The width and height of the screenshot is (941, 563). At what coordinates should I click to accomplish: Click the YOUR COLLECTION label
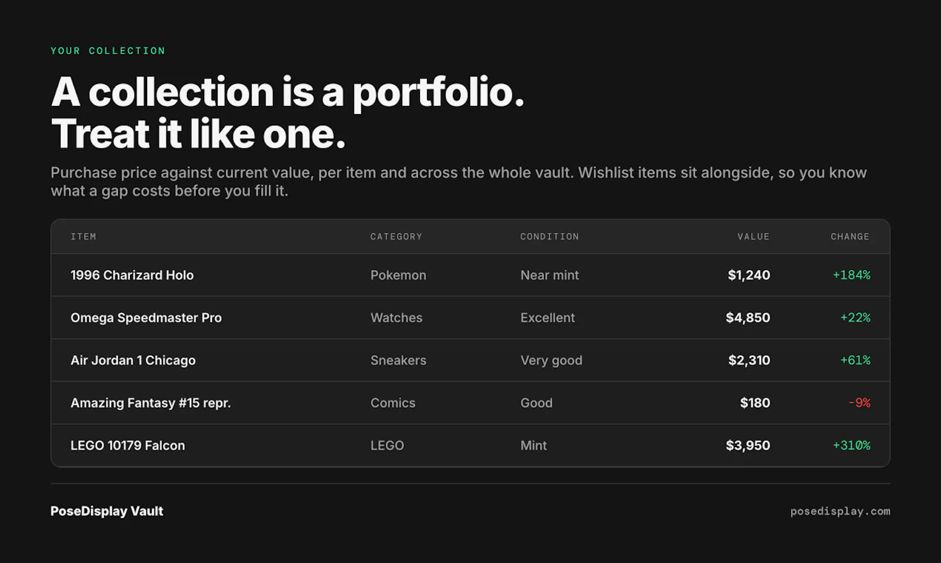pos(108,51)
